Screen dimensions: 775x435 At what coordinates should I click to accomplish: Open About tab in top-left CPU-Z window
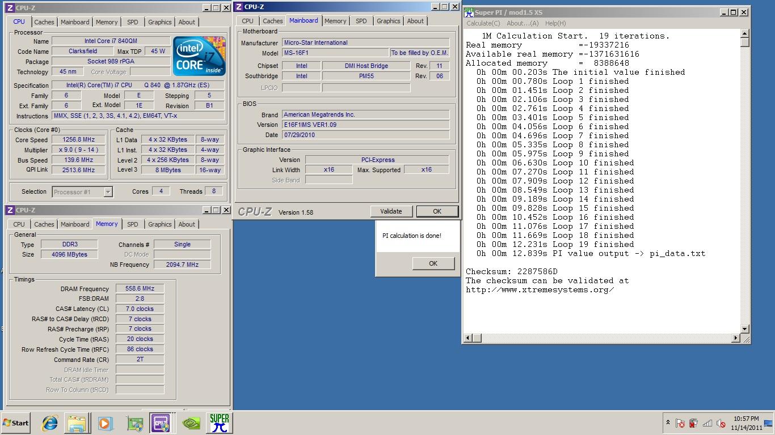tap(187, 22)
